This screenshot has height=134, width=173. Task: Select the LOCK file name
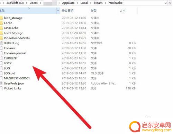coord(8,63)
